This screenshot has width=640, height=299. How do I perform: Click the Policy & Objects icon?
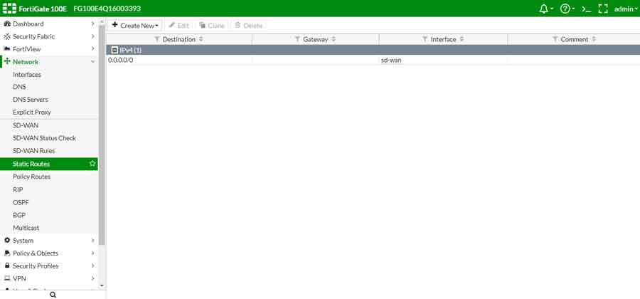point(7,253)
